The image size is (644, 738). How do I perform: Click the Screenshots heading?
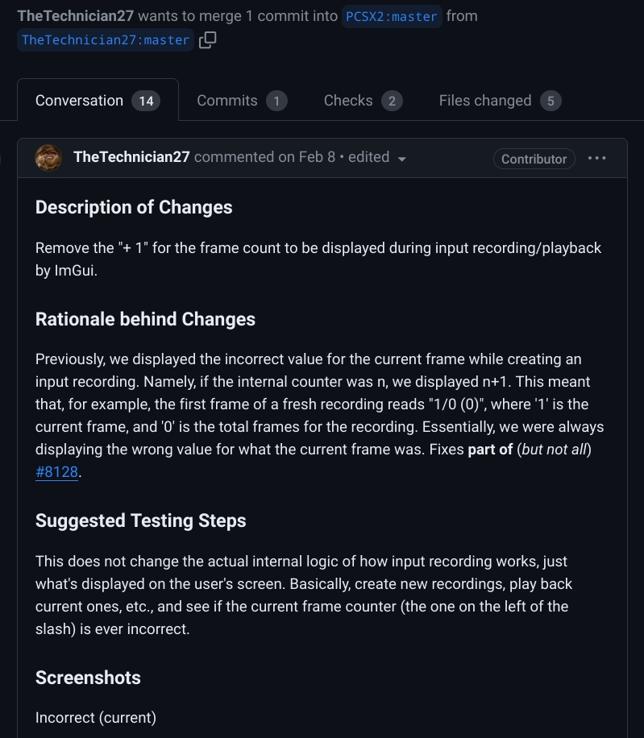(x=88, y=678)
